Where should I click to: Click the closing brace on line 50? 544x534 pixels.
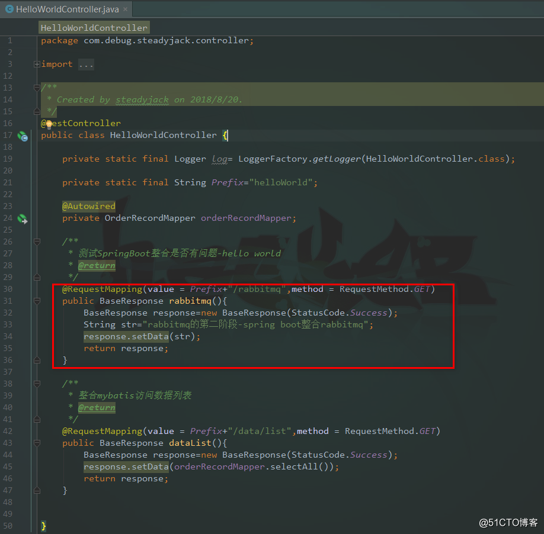(x=43, y=526)
